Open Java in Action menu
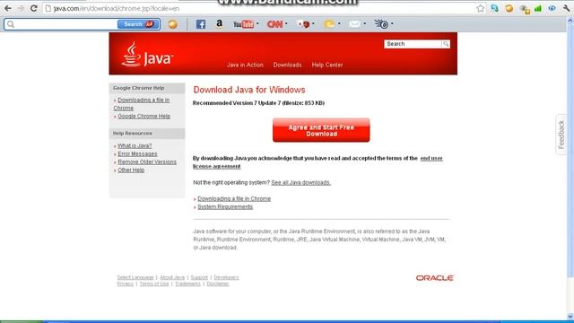The image size is (574, 323). click(x=245, y=65)
